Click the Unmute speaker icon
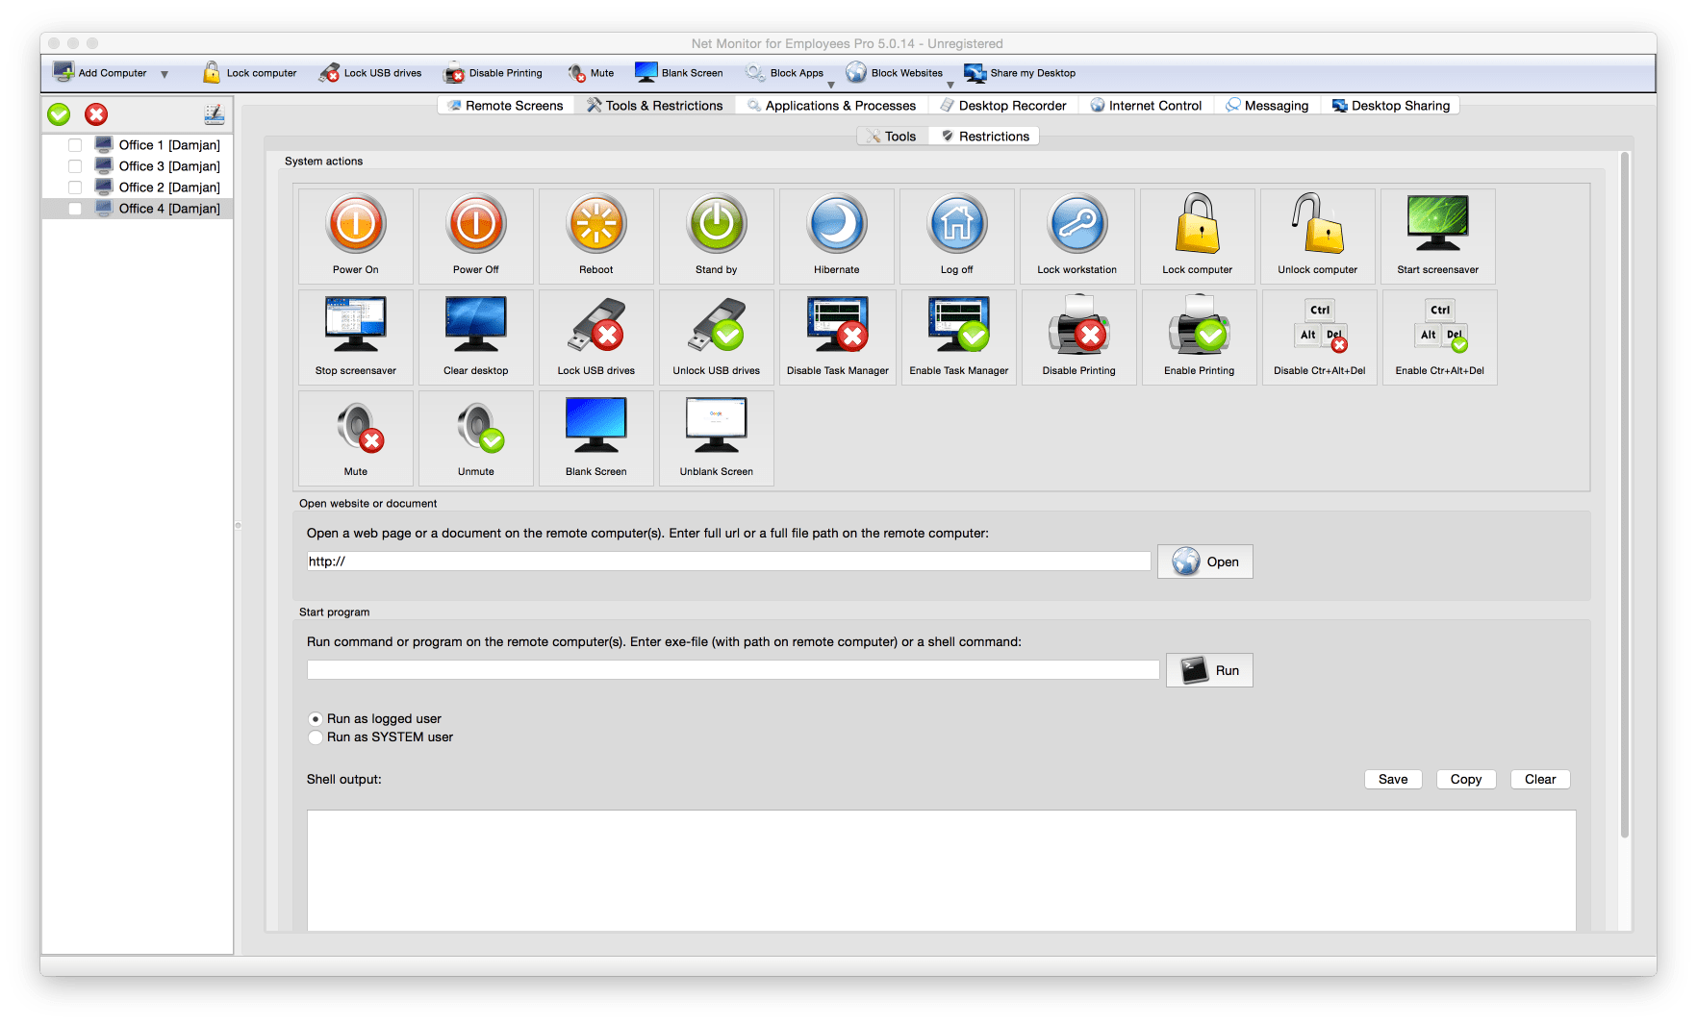The image size is (1697, 1024). (x=476, y=426)
